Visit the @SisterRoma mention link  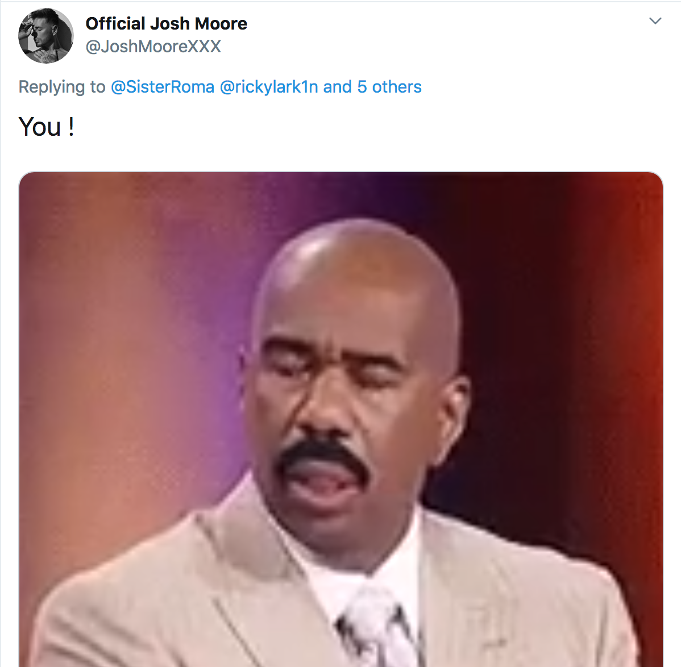click(163, 87)
